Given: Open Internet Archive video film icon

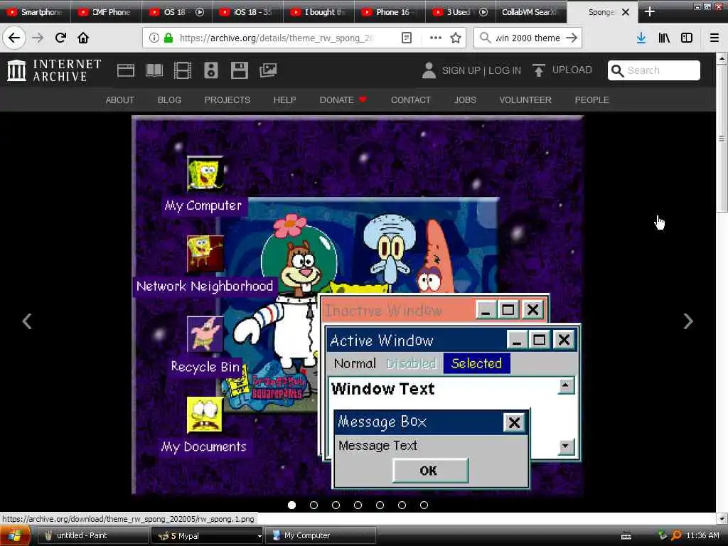Looking at the screenshot, I should [183, 70].
